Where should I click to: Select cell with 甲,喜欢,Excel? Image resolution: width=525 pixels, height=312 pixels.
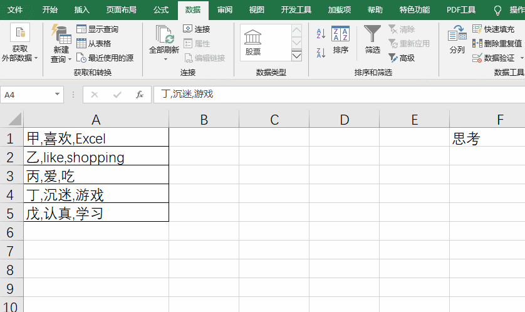click(x=96, y=138)
